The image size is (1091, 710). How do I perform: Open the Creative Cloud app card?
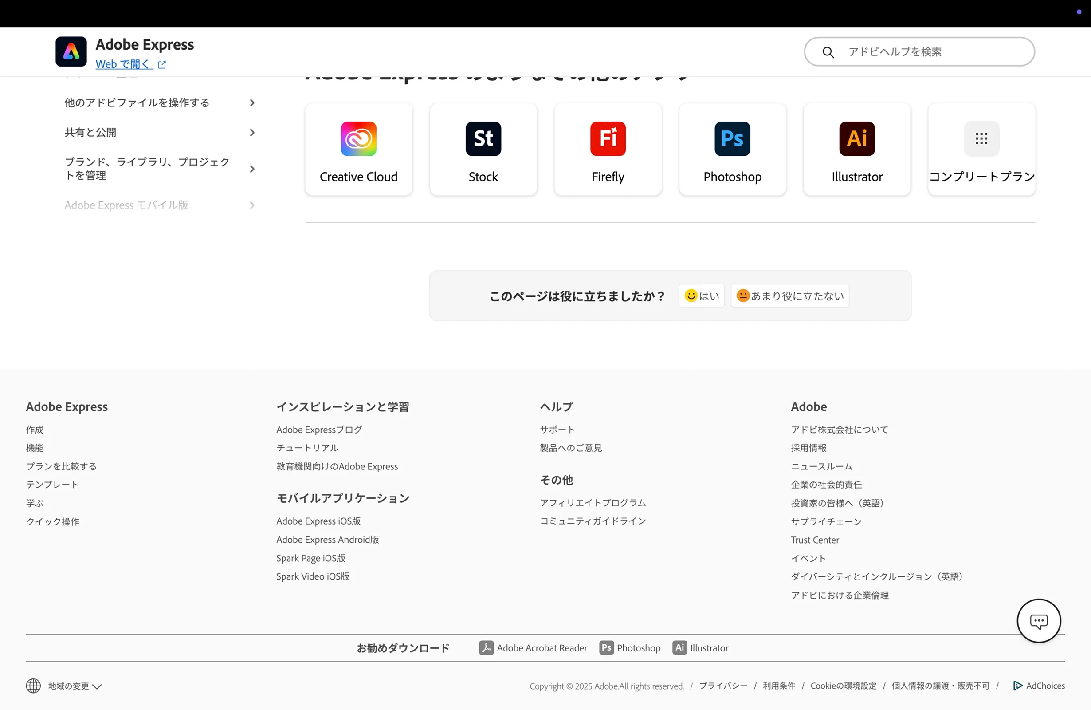[x=358, y=150]
